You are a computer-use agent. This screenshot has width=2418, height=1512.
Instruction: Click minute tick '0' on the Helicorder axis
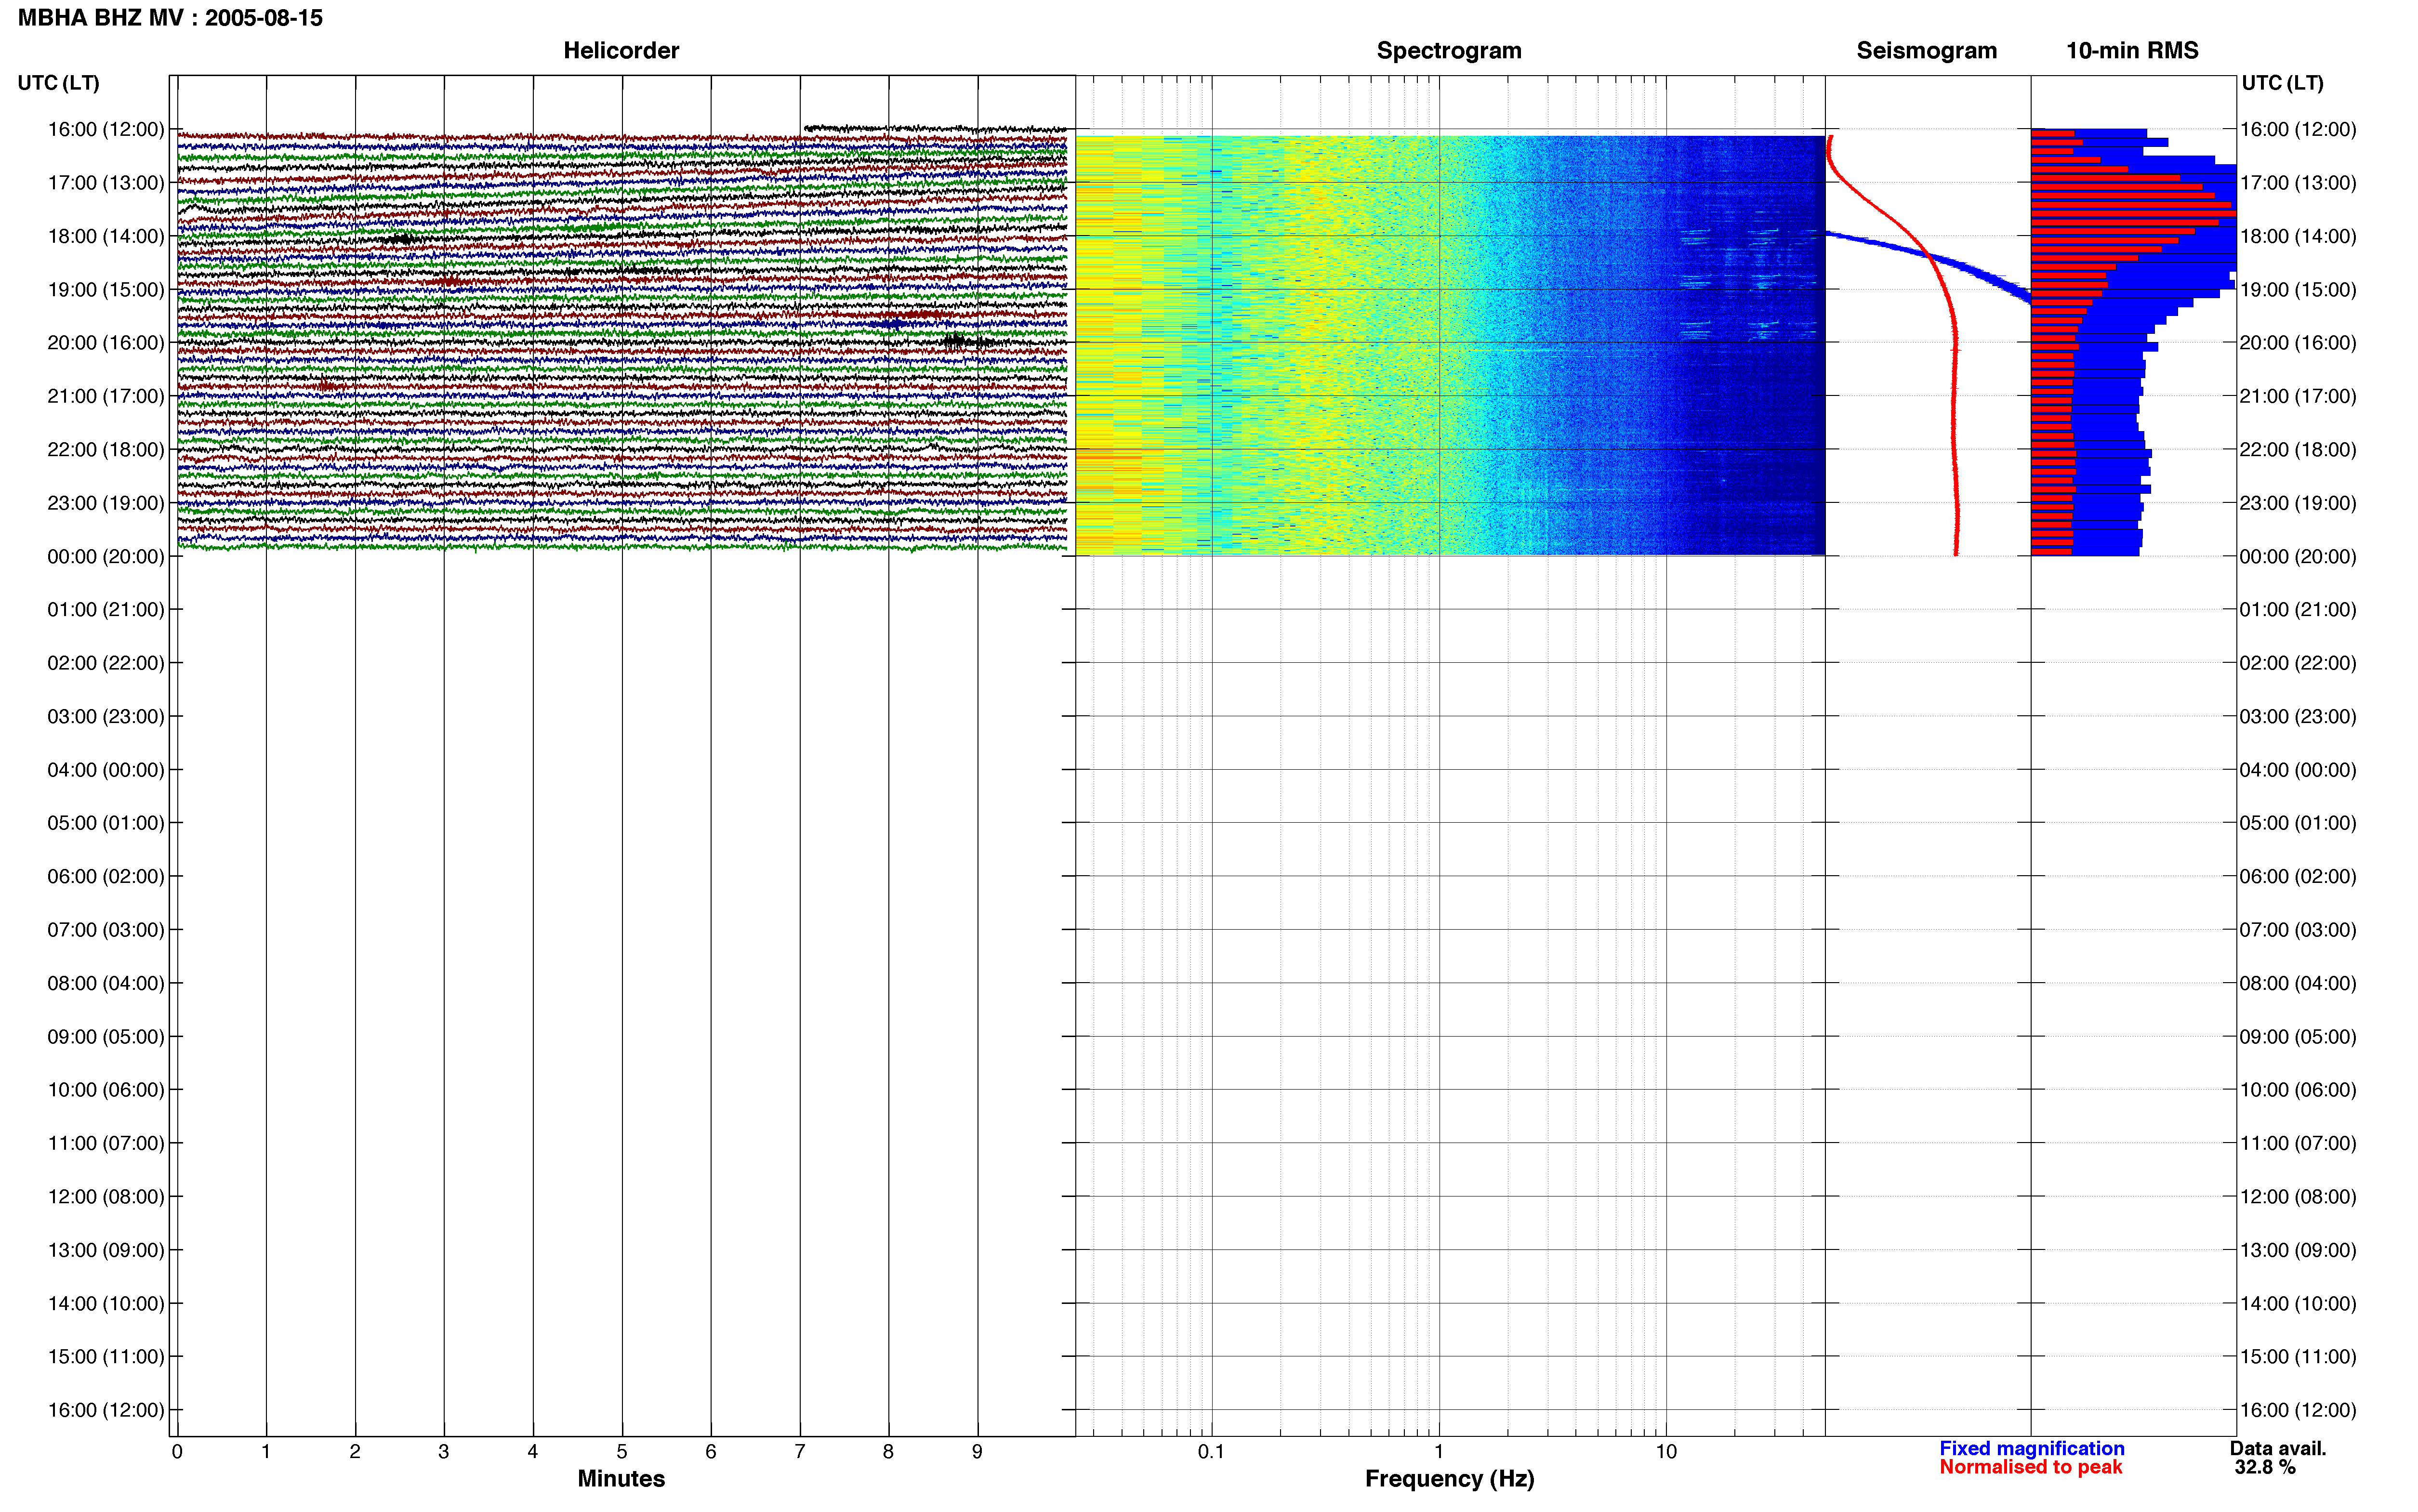click(x=177, y=1452)
